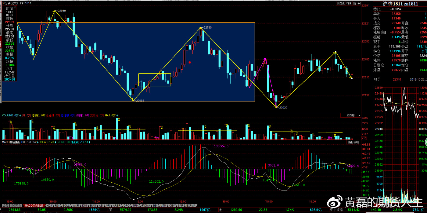Click the 收盘 22660 value in info box
This screenshot has width=427, height=213.
point(10,51)
